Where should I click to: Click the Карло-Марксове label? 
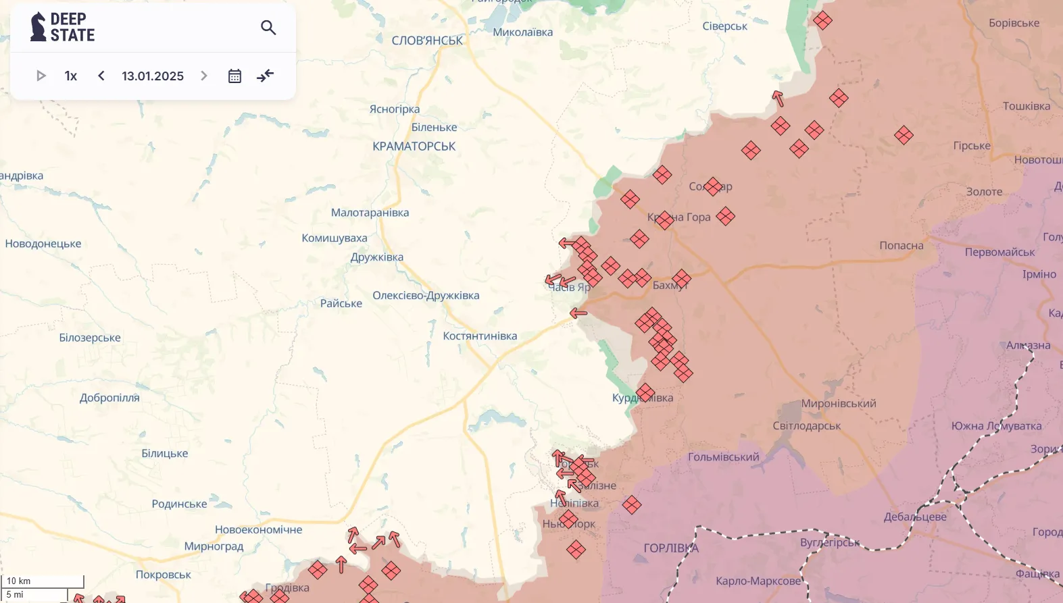pos(758,581)
